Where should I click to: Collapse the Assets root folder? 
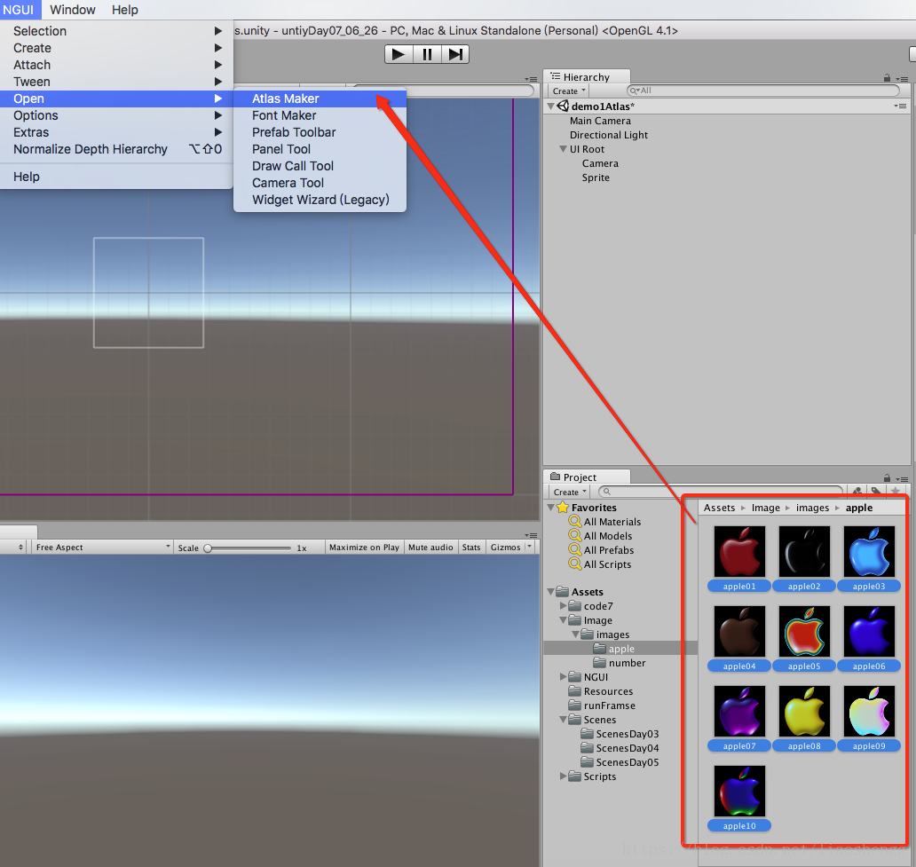[551, 592]
